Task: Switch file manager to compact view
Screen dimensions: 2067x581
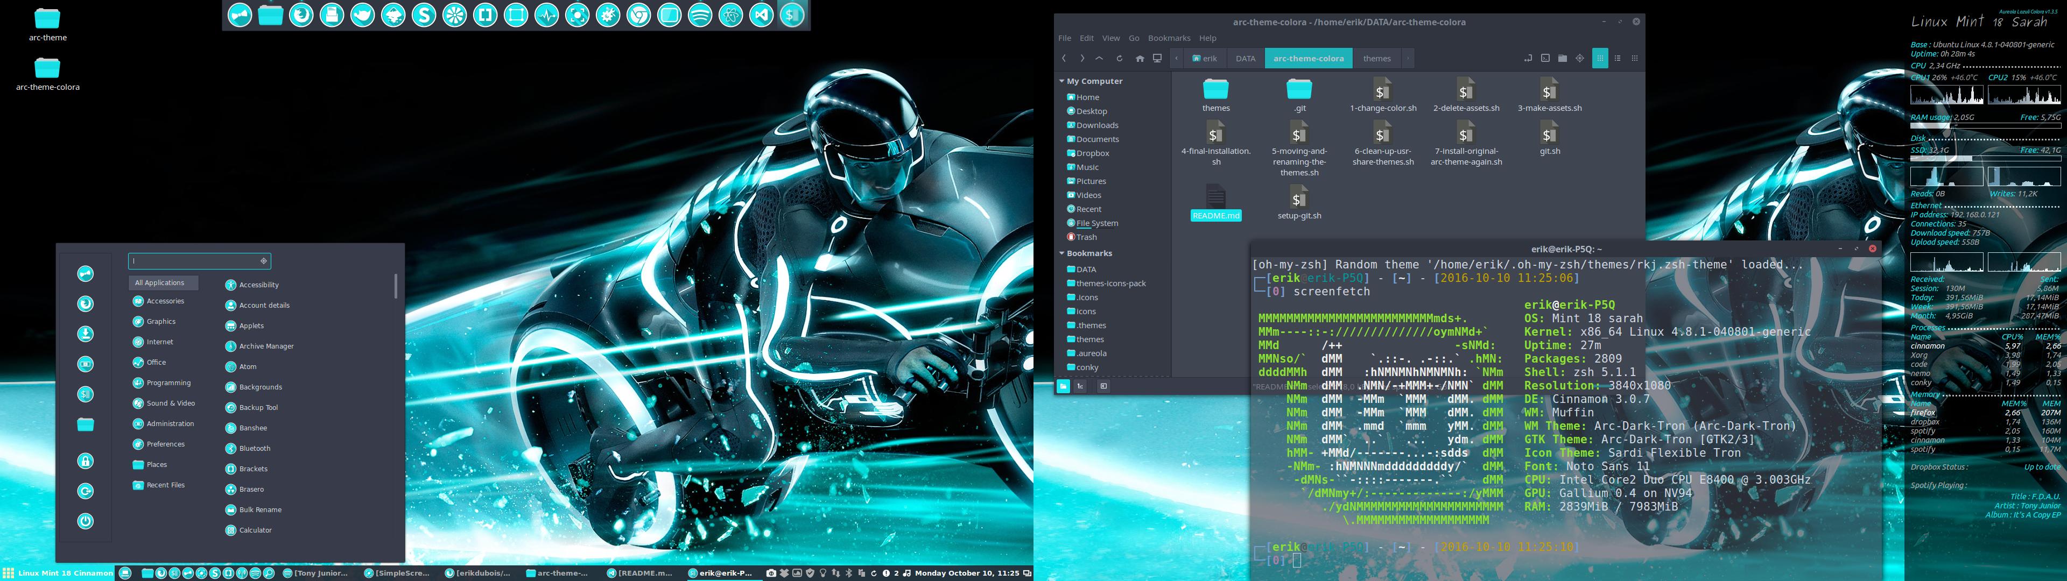Action: pyautogui.click(x=1635, y=59)
